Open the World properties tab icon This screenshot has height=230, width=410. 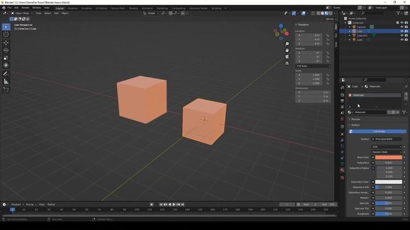pos(342,119)
